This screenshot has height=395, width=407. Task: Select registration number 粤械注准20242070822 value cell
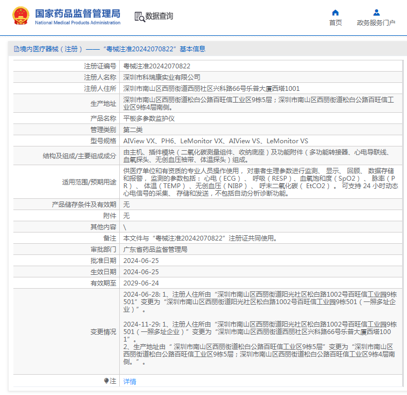157,66
